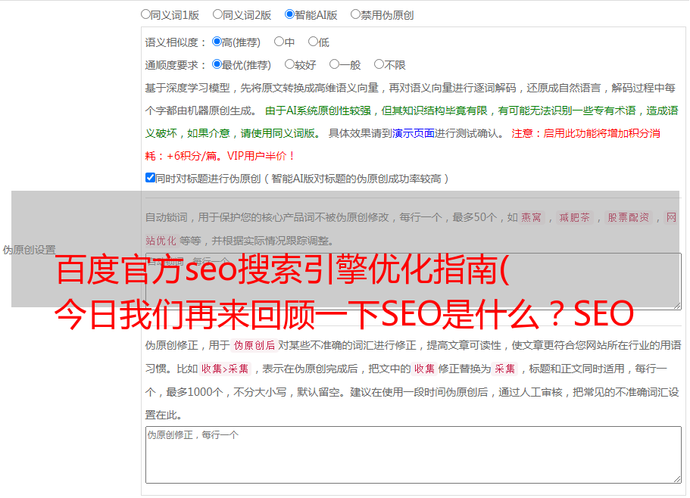Select 禁用伪原创 radio option

(355, 14)
